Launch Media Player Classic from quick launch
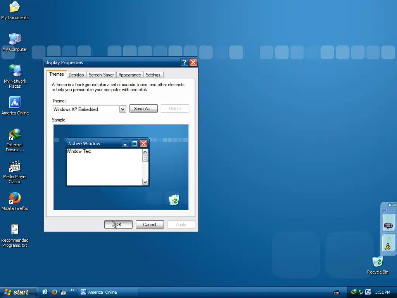This screenshot has width=397, height=298. 63,292
